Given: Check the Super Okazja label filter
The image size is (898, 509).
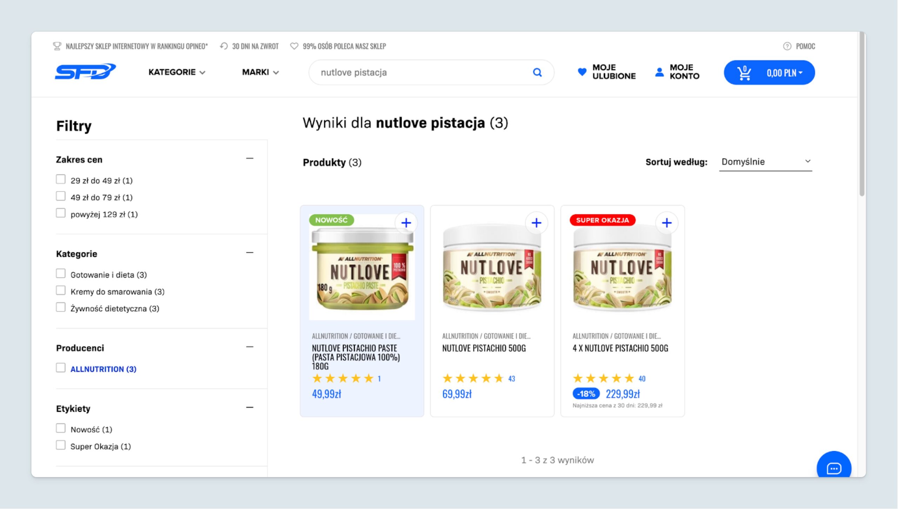Looking at the screenshot, I should (x=61, y=445).
